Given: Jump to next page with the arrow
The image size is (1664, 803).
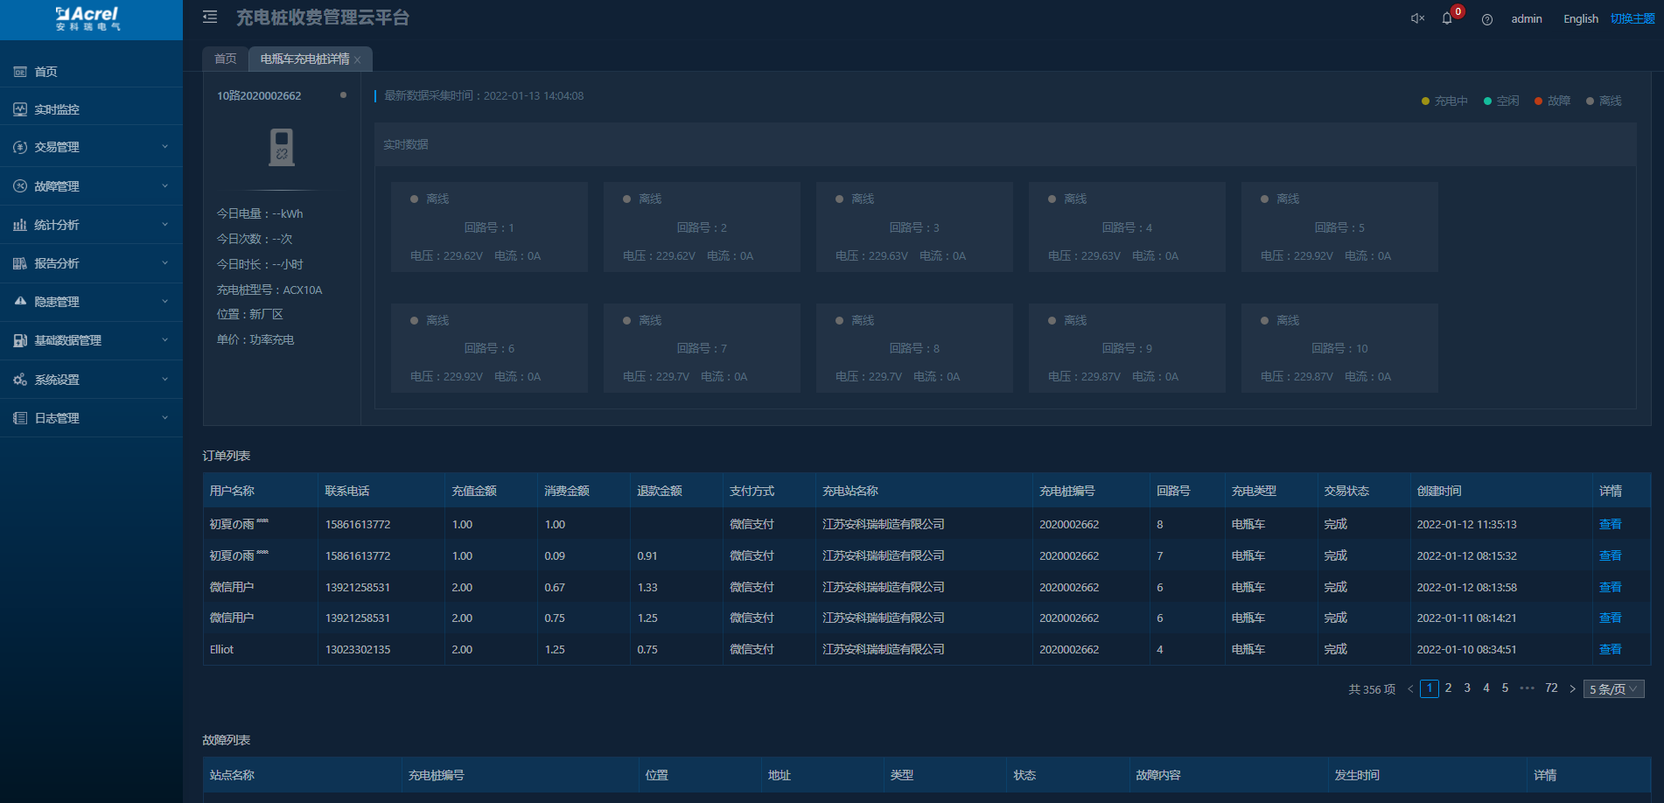Looking at the screenshot, I should click(1572, 689).
